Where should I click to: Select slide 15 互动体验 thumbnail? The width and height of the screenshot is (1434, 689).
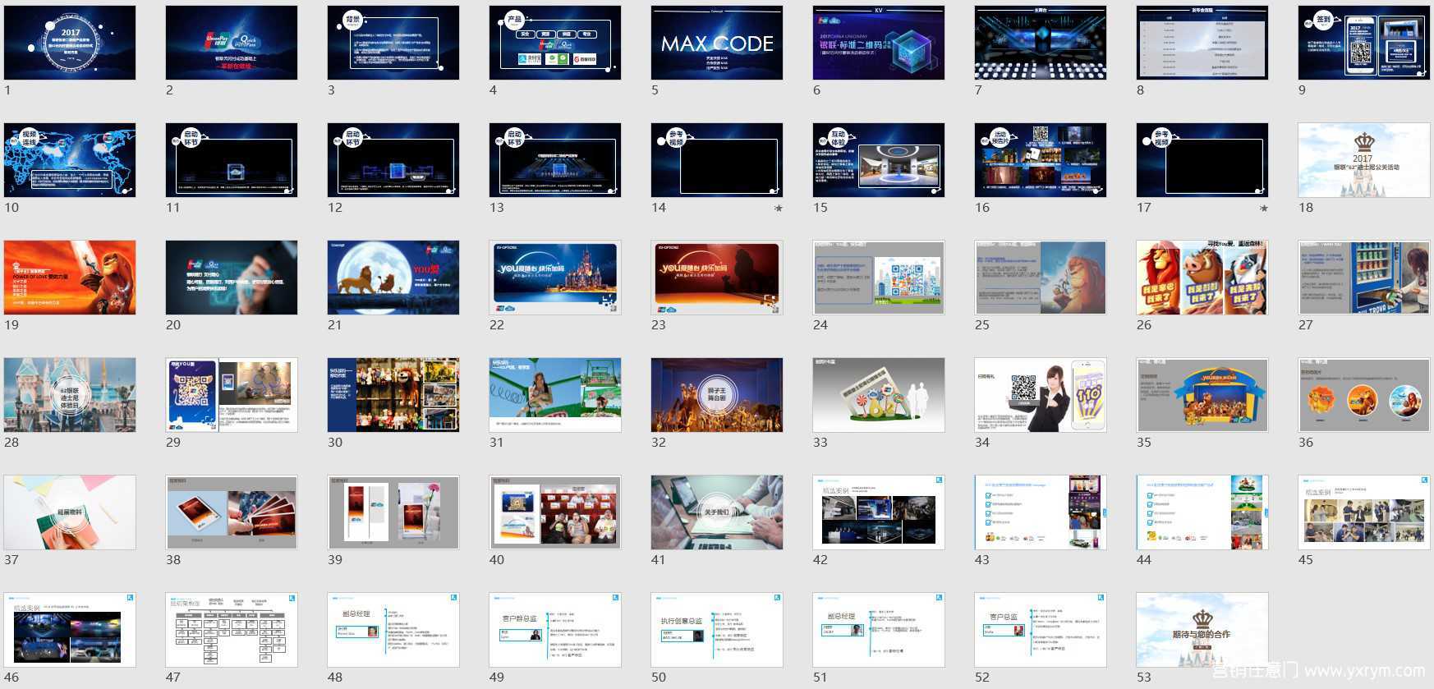879,160
